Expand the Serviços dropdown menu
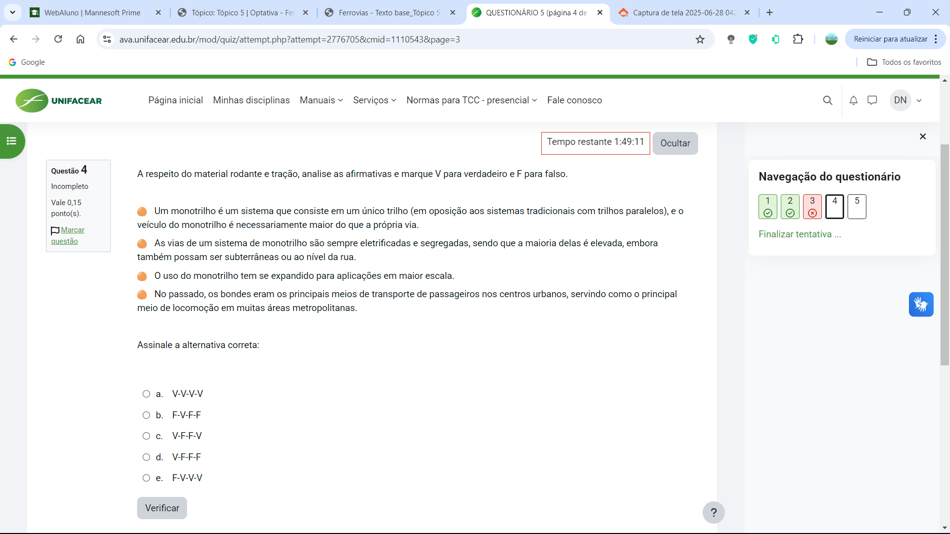 click(x=375, y=100)
